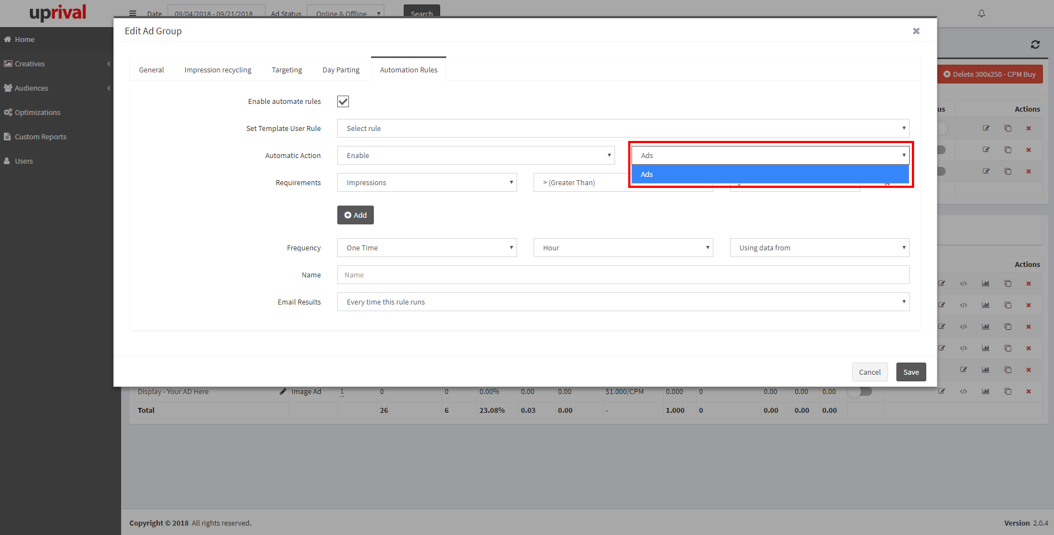
Task: Collapse the open Ads dropdown
Action: point(770,155)
